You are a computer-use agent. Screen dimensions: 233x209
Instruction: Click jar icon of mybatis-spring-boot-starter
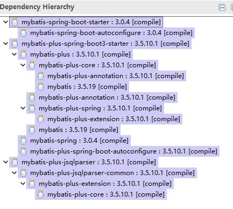[15, 22]
